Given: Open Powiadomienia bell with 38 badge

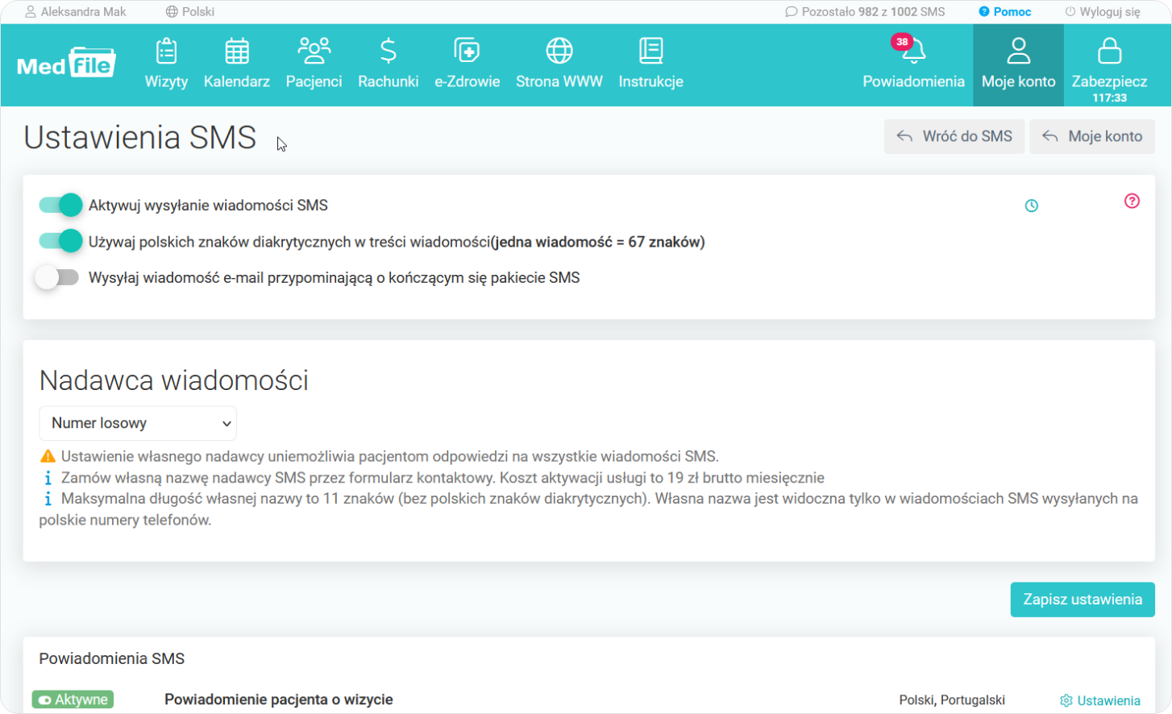Looking at the screenshot, I should [x=912, y=53].
